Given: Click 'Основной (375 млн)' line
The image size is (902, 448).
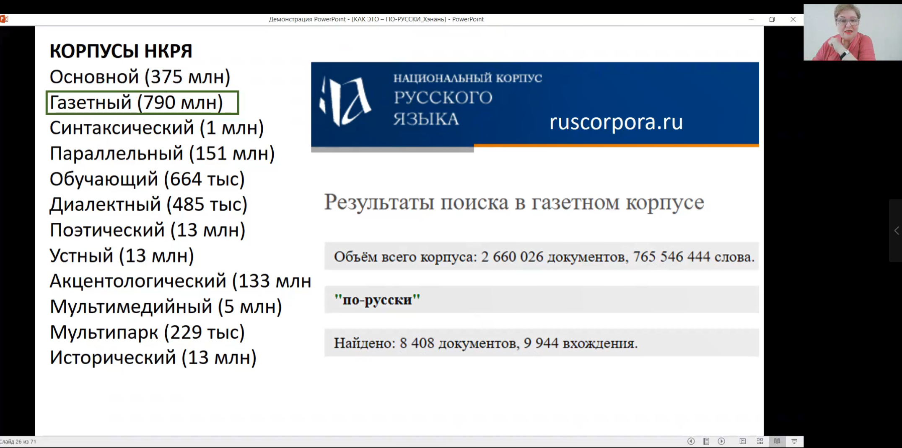Looking at the screenshot, I should pyautogui.click(x=140, y=77).
